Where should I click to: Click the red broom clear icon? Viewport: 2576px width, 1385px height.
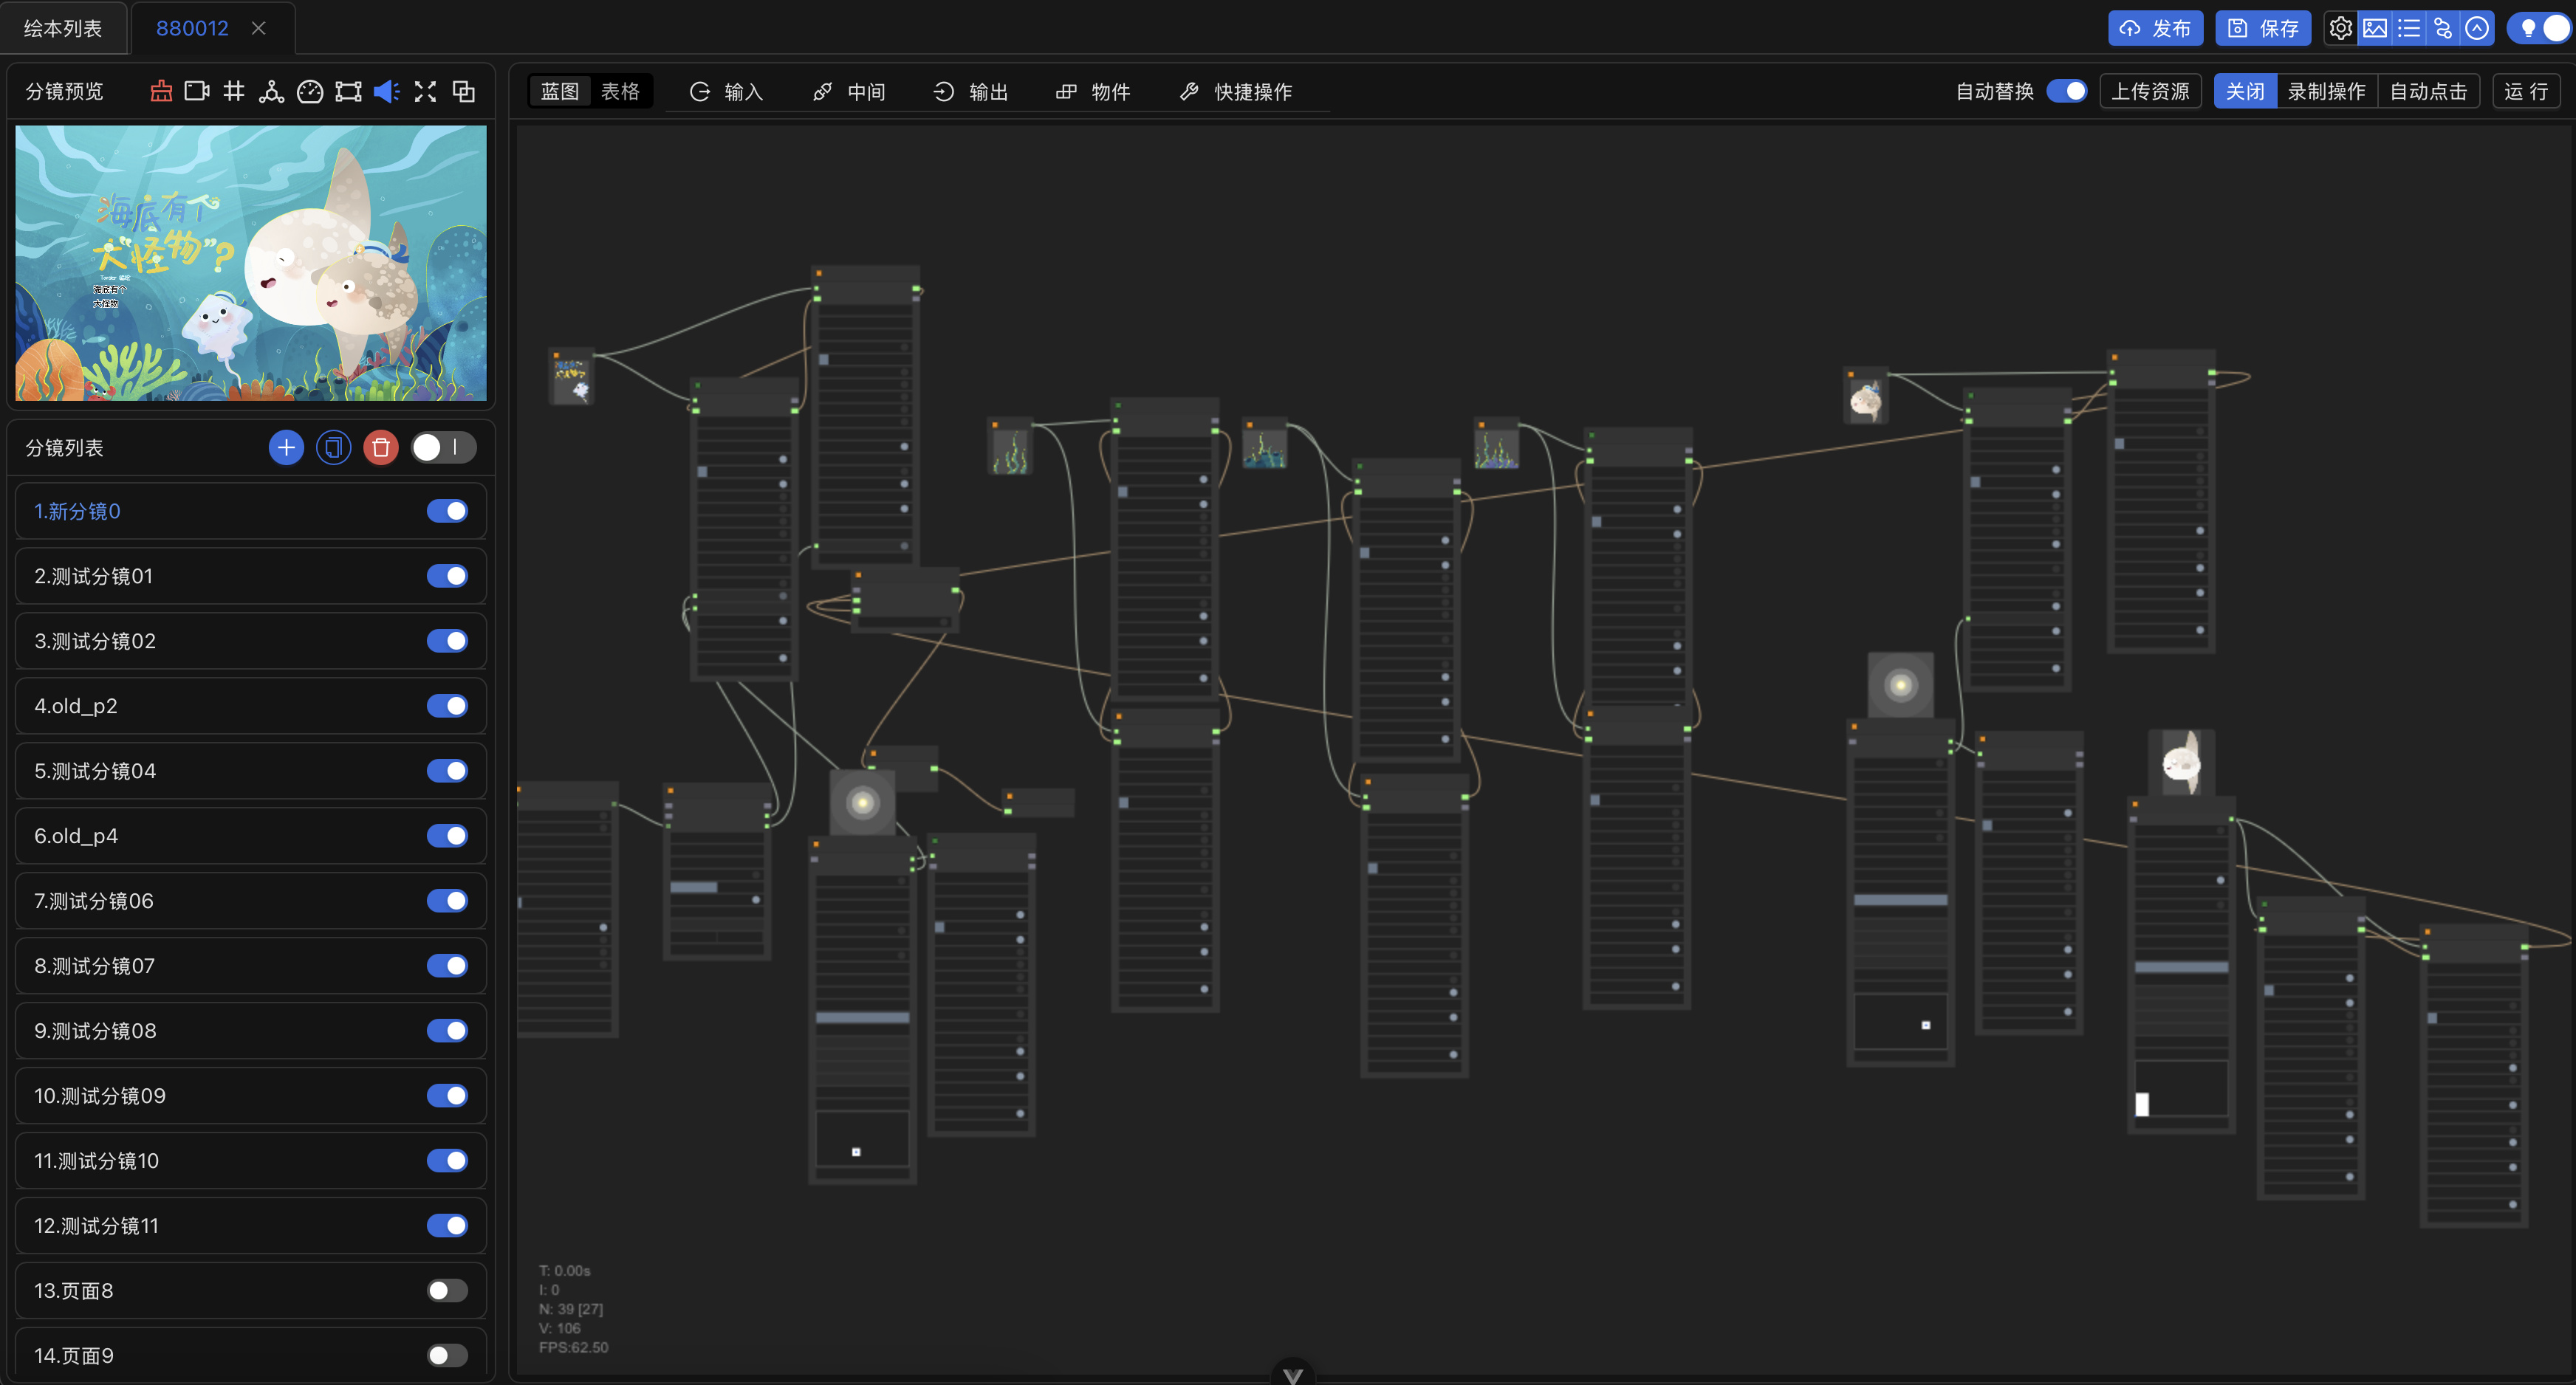[161, 92]
